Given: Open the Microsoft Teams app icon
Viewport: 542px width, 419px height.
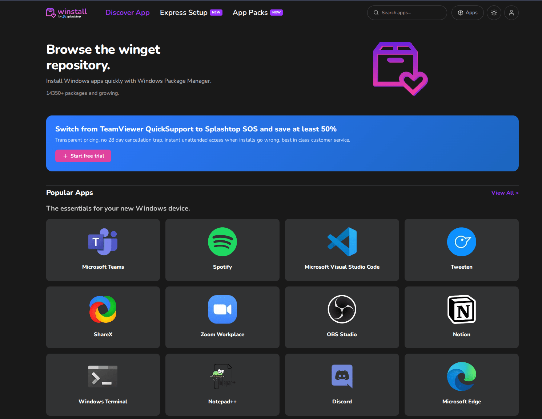Looking at the screenshot, I should pos(103,242).
